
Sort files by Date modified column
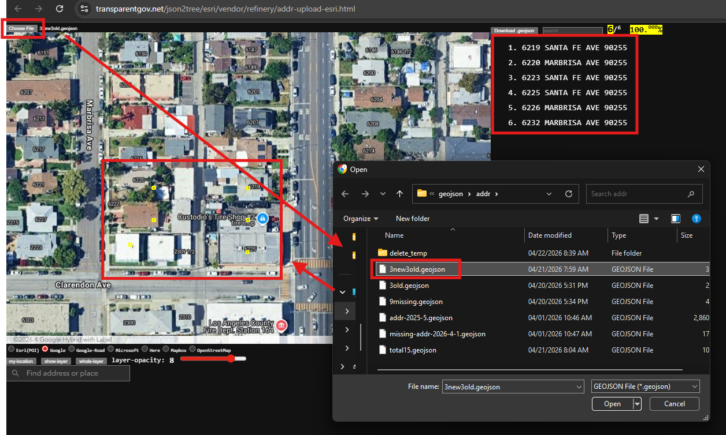550,235
